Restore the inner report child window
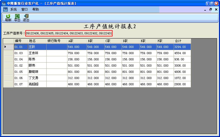The image size is (220, 137). point(211,9)
